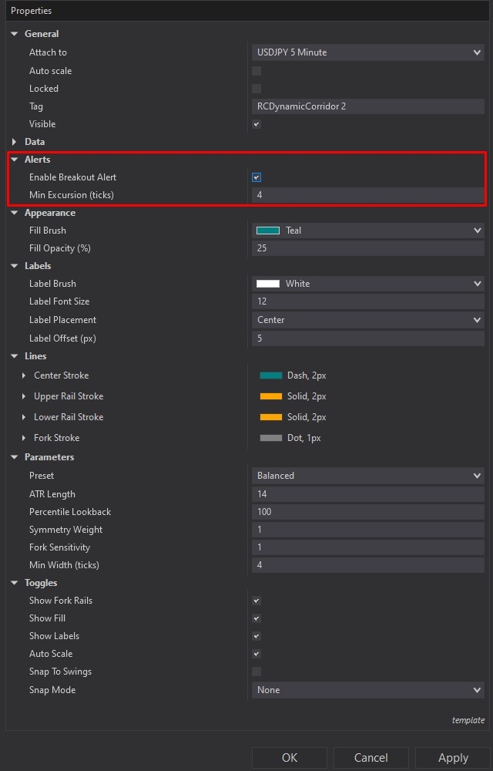Open the Snap Mode dropdown
This screenshot has width=493, height=771.
[367, 689]
